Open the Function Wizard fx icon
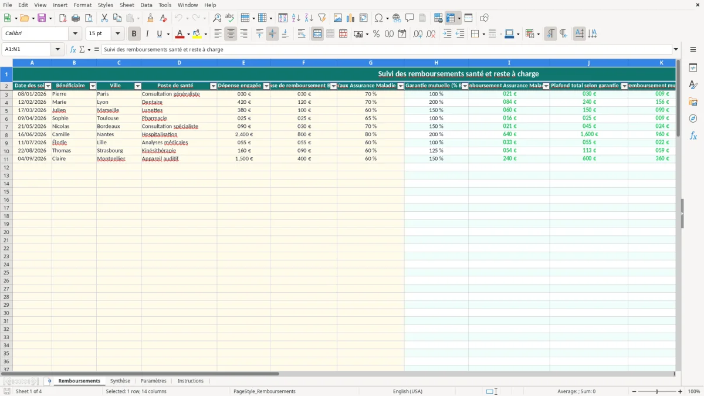The image size is (704, 396). point(73,49)
